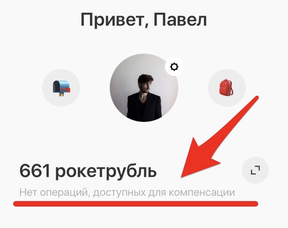Viewport: 288px width, 228px height.
Task: Tap the man in the black jacket in the photo
Action: click(144, 98)
